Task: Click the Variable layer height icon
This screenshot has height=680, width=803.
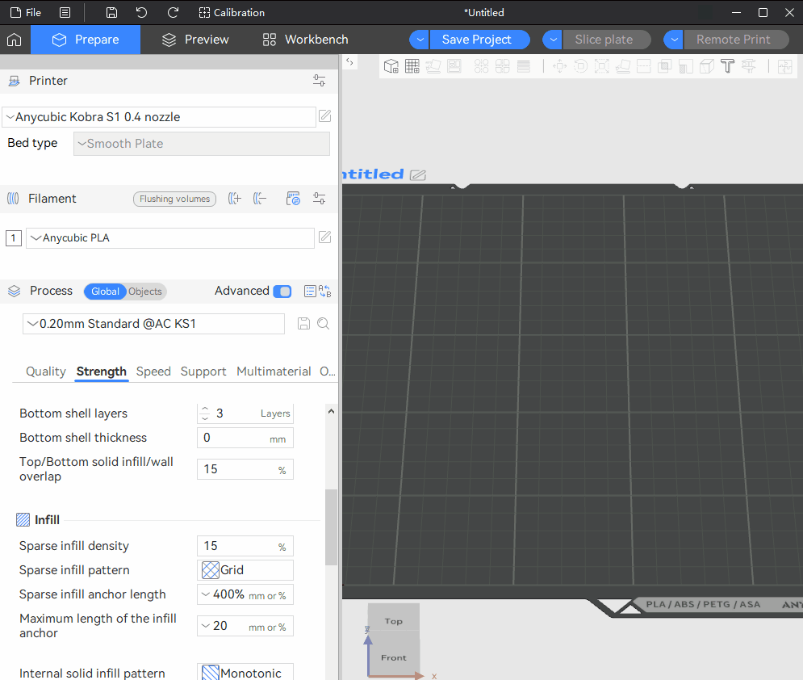Action: point(524,66)
